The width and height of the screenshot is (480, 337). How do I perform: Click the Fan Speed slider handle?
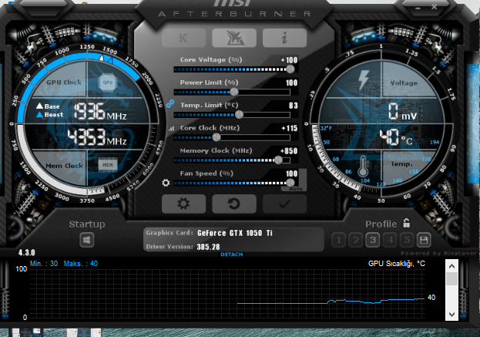coord(290,183)
